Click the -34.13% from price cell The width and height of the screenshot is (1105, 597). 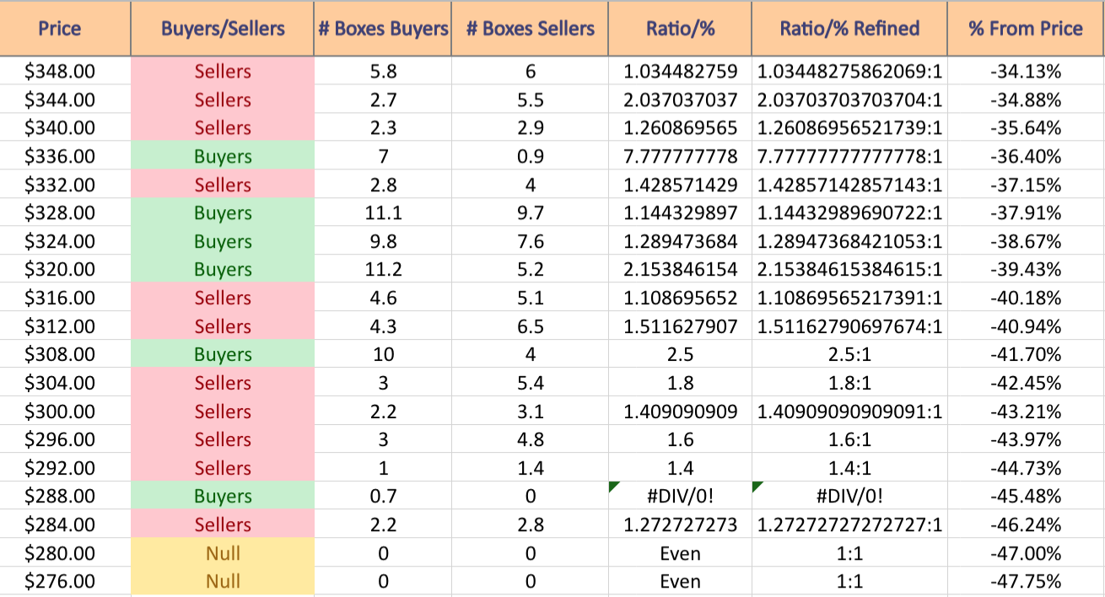[1026, 72]
